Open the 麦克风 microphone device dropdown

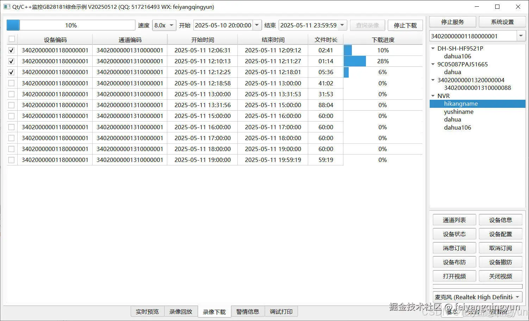(x=518, y=297)
